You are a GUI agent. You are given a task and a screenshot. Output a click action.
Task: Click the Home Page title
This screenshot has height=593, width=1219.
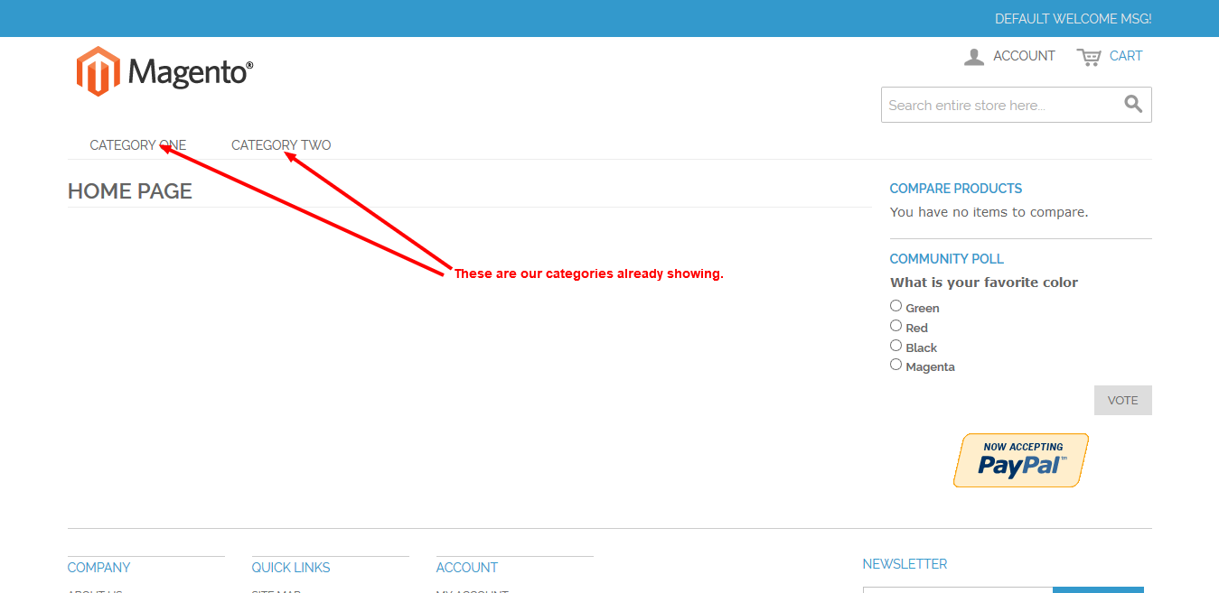pos(130,191)
